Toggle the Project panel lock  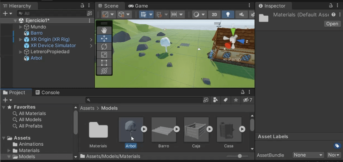coord(242,92)
